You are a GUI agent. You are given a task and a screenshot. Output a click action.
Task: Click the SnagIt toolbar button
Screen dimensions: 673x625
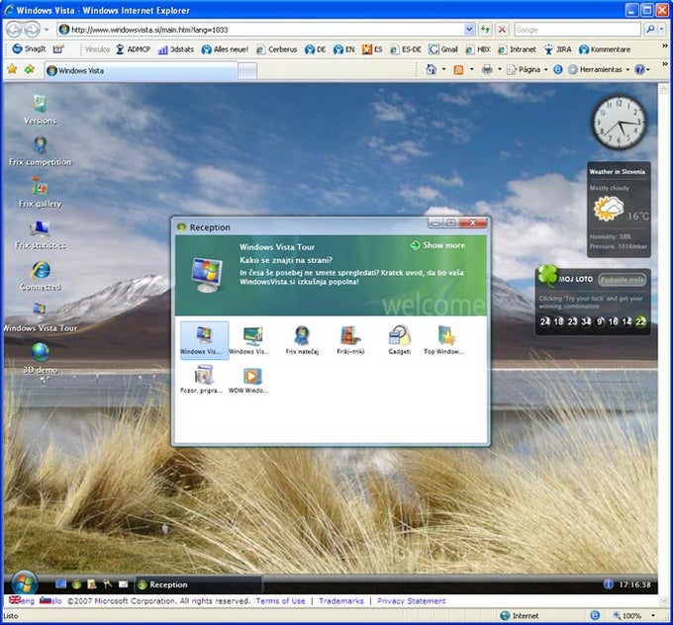pos(29,48)
